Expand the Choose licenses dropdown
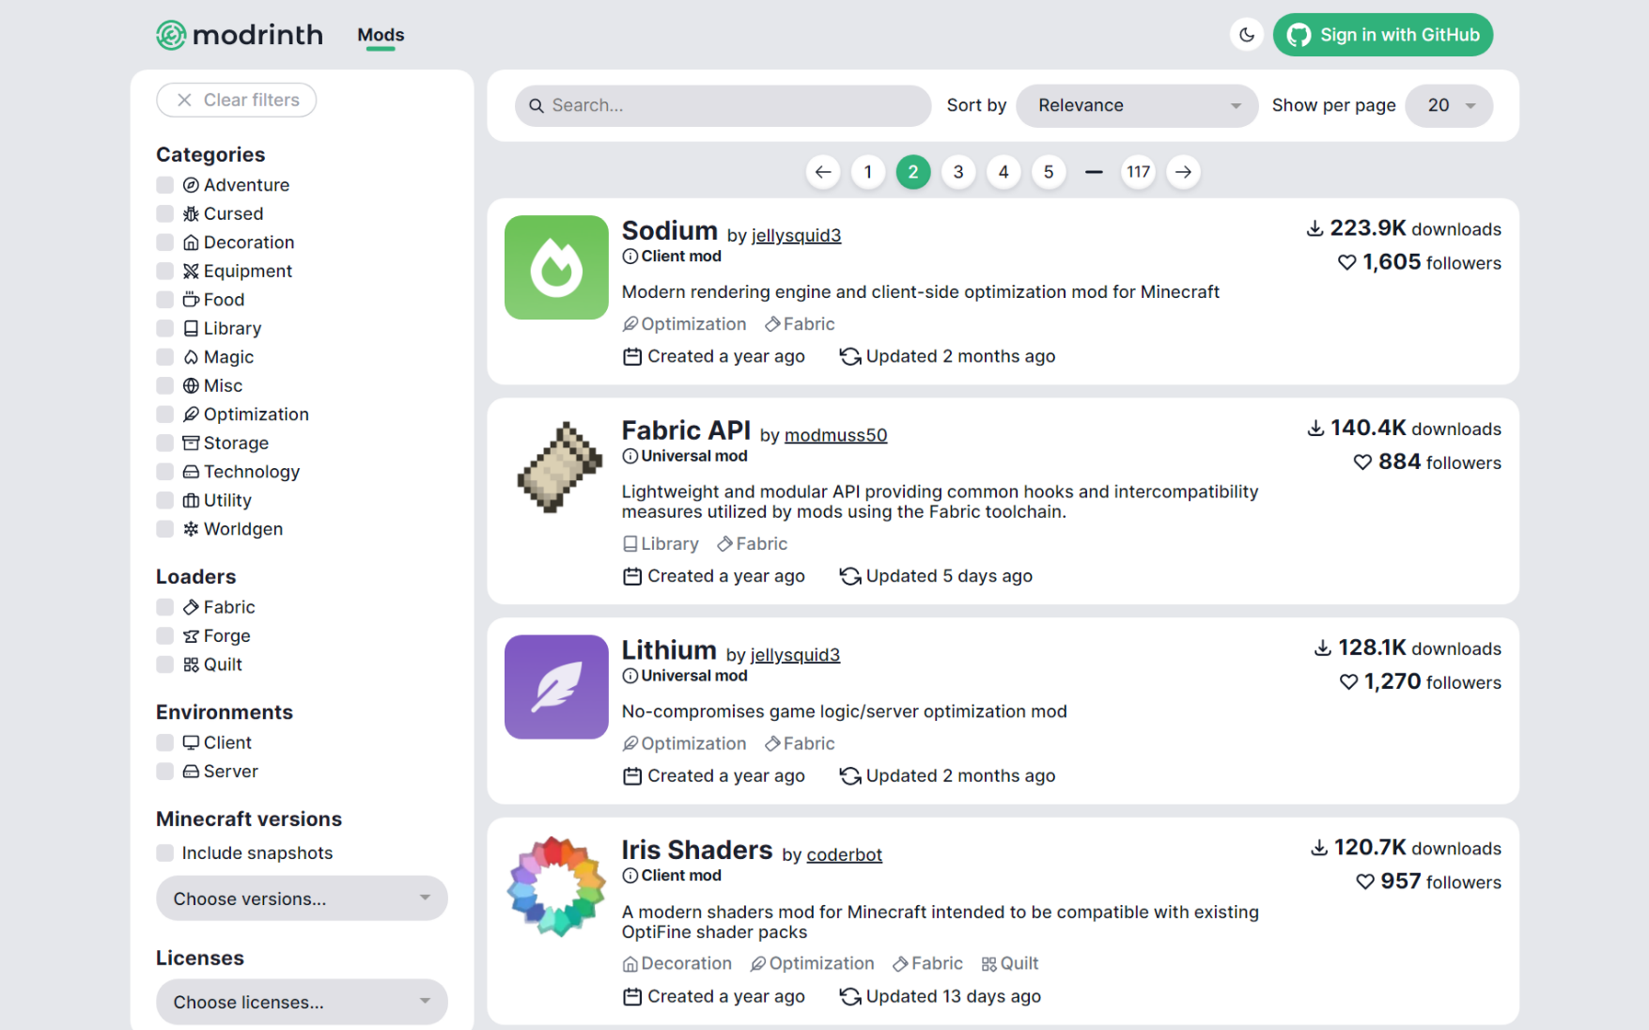 pyautogui.click(x=302, y=1002)
